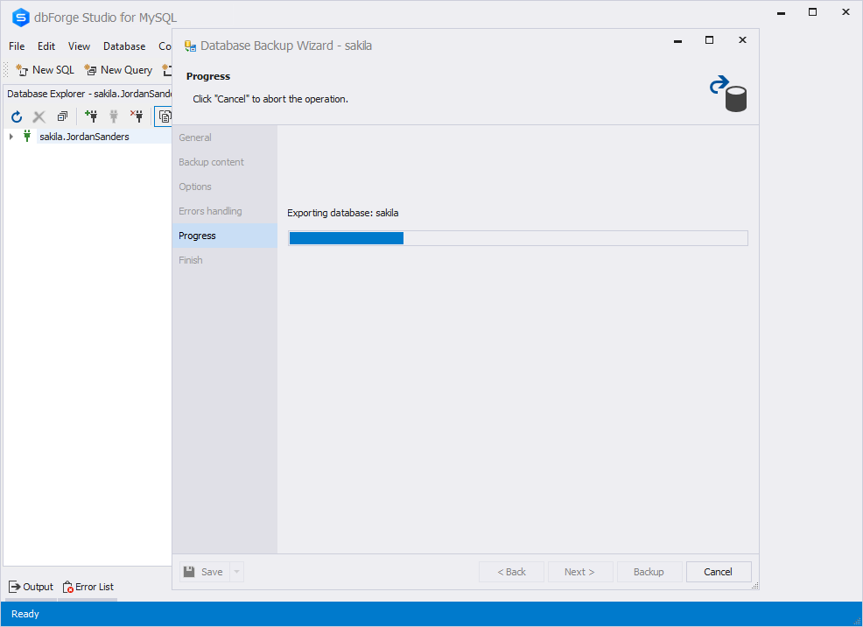Close the dbForge Studio main window
Screen dimensions: 863x627
point(846,12)
